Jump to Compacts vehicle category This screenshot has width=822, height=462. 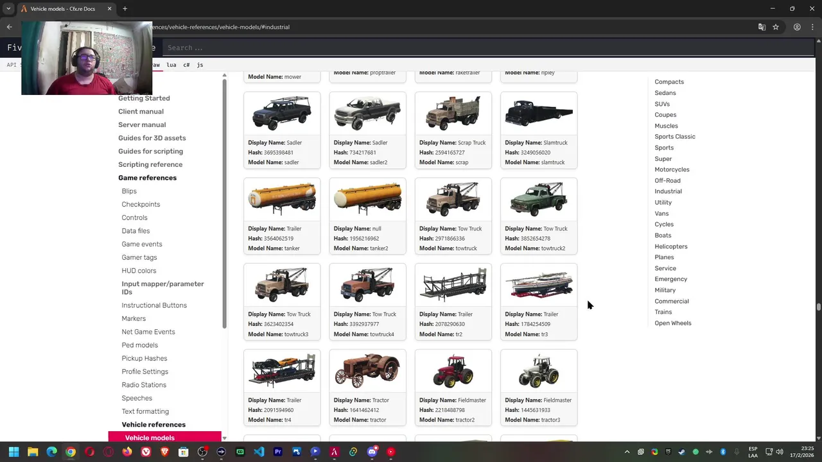pos(669,82)
